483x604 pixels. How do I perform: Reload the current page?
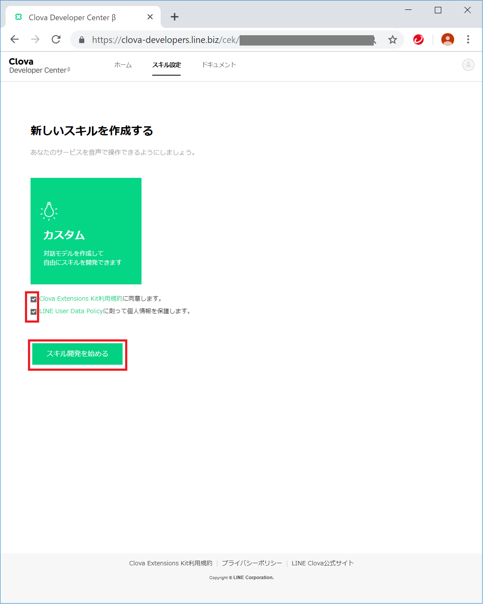(x=56, y=40)
